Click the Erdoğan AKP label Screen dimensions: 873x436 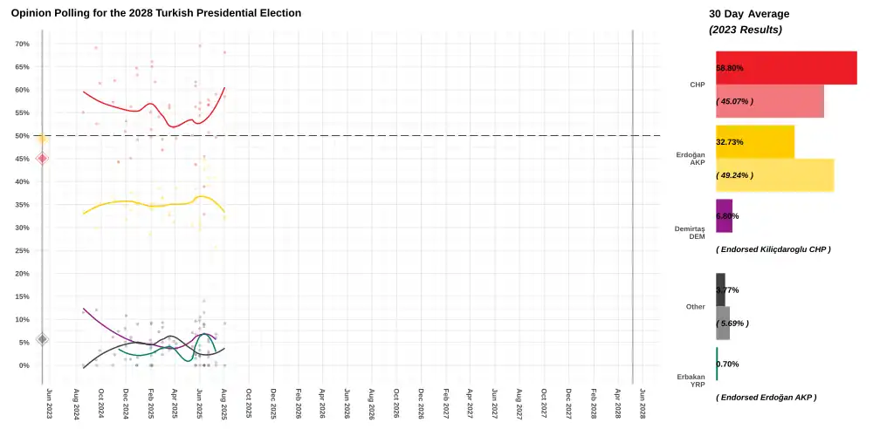[x=691, y=159]
